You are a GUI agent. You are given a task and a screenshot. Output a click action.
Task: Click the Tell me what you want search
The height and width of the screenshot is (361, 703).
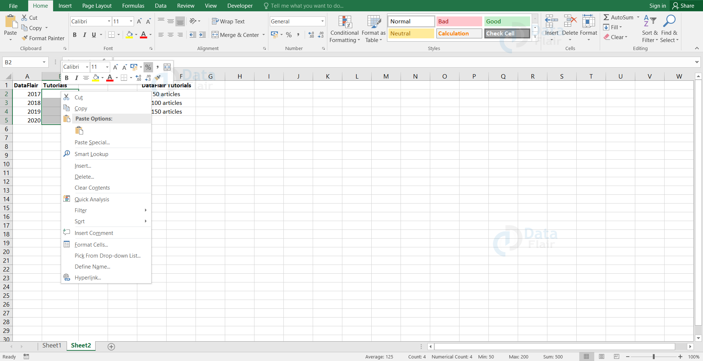(x=304, y=6)
